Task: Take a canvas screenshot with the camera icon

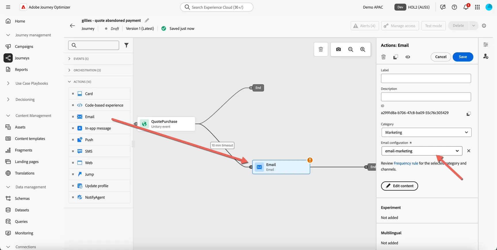Action: tap(339, 49)
